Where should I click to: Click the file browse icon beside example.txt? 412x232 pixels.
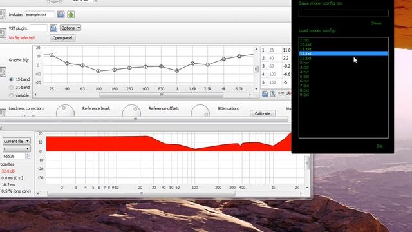click(x=61, y=14)
